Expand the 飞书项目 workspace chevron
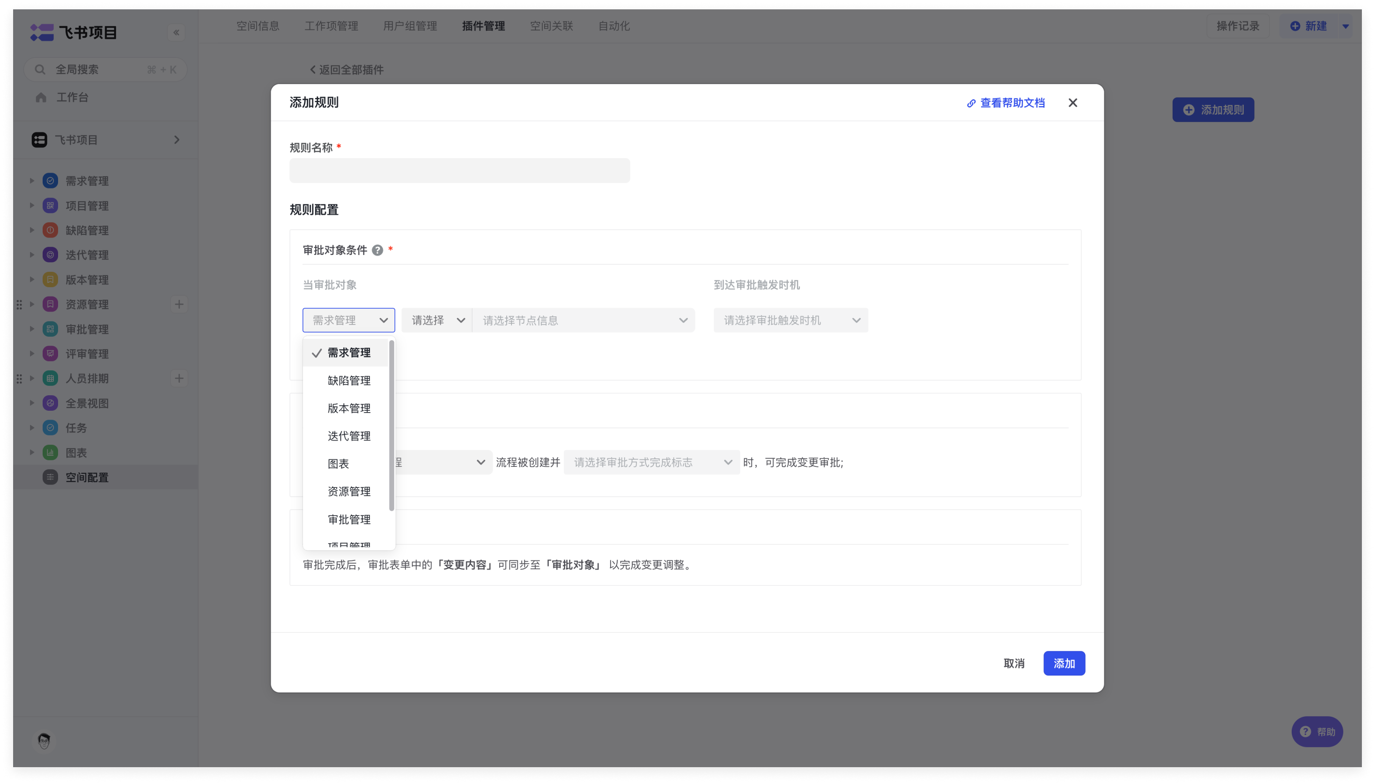The width and height of the screenshot is (1375, 784). [x=177, y=140]
